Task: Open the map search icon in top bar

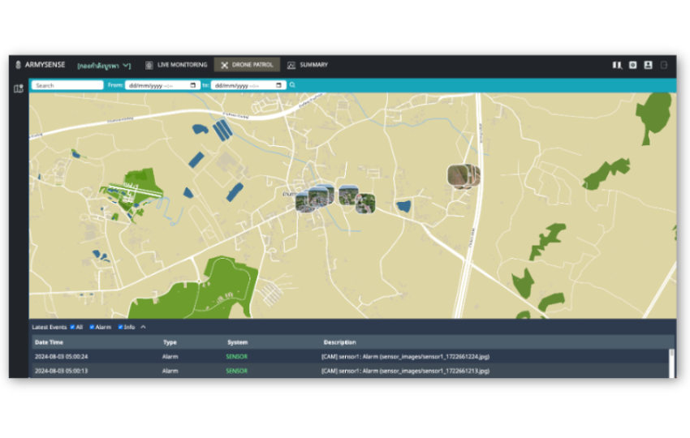Action: [x=617, y=65]
